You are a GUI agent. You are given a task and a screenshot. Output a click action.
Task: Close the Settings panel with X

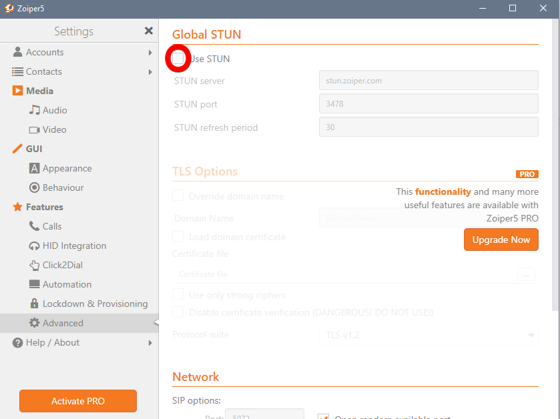point(148,31)
